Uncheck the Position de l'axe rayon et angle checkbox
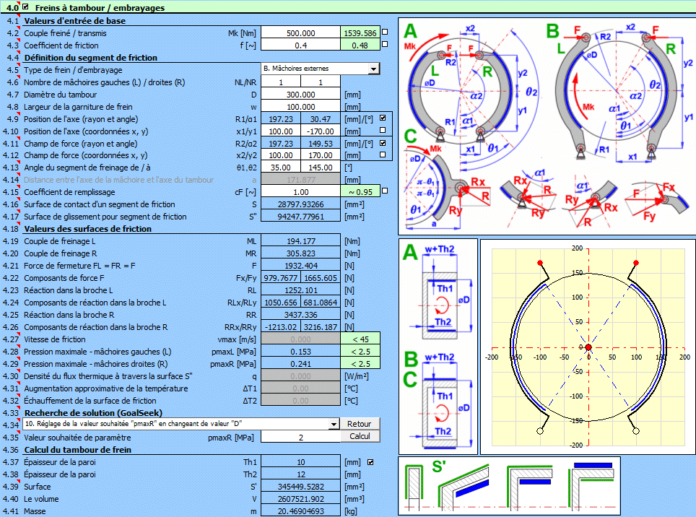The image size is (696, 517). pos(383,118)
